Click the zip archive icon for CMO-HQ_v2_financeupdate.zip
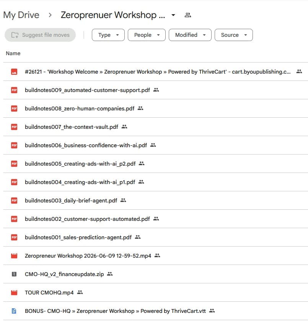Image resolution: width=308 pixels, height=324 pixels. pyautogui.click(x=14, y=274)
